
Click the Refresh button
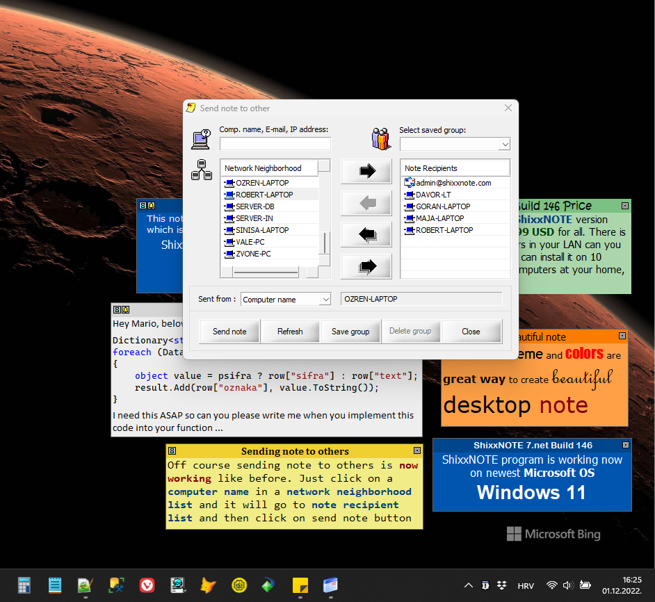click(290, 332)
